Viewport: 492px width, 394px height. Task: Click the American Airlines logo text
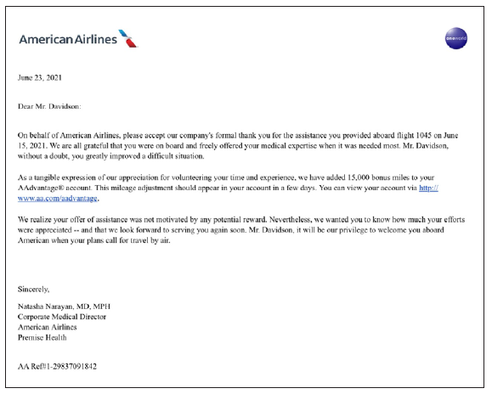click(x=68, y=40)
